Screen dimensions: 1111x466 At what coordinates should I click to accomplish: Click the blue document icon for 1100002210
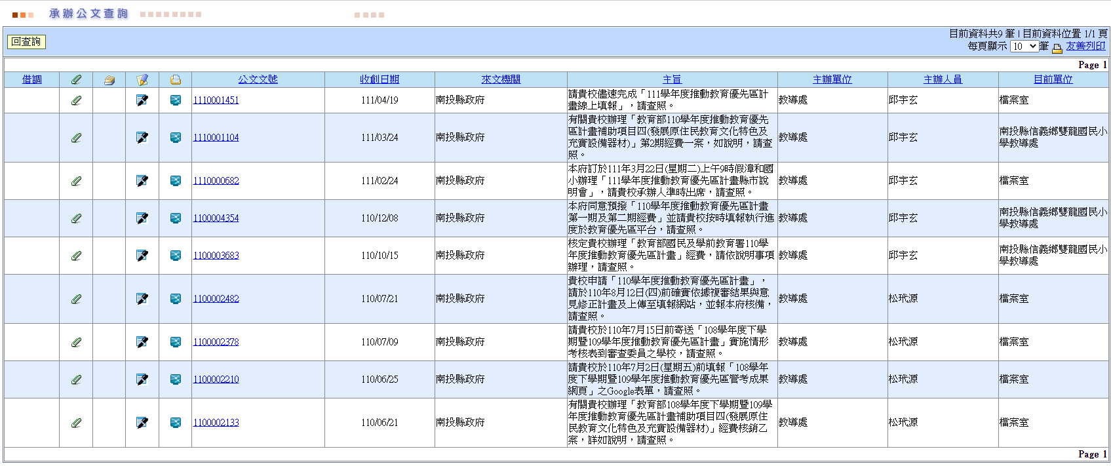[176, 379]
